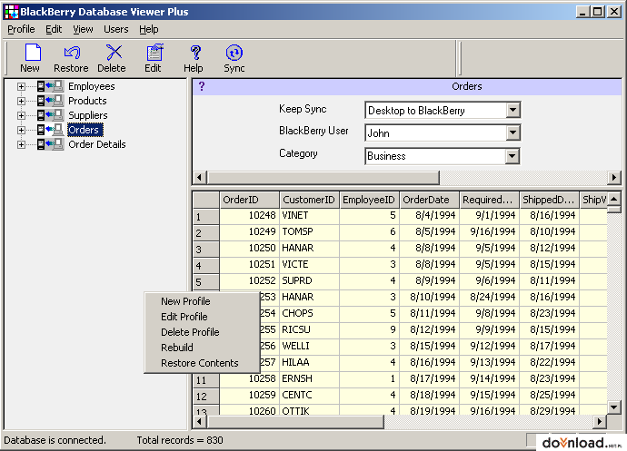627x451 pixels.
Task: Click the Restore toolbar icon
Action: [72, 53]
